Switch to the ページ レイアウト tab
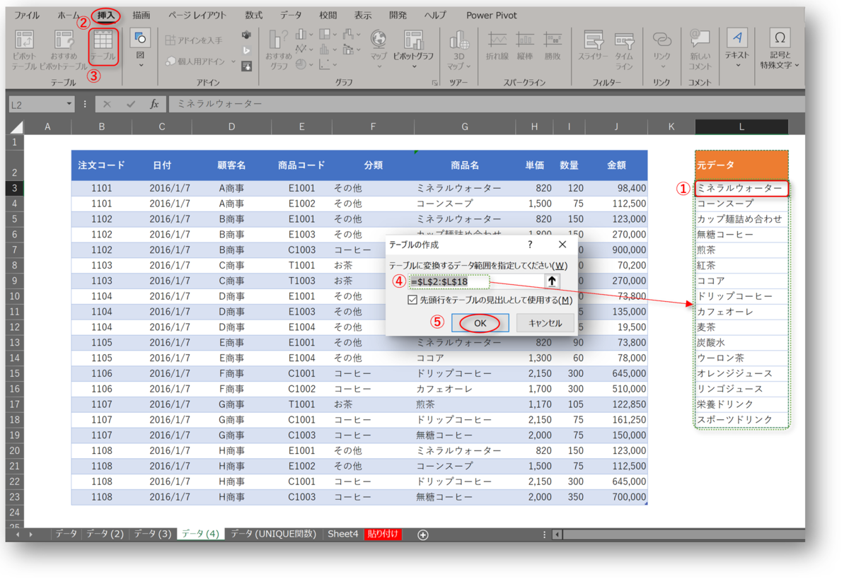The image size is (849, 579). (x=198, y=15)
